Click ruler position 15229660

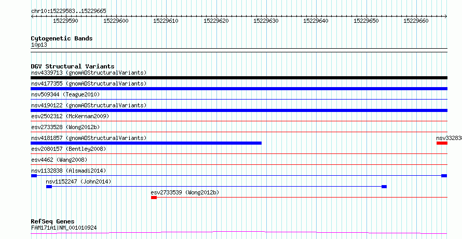[x=416, y=21]
